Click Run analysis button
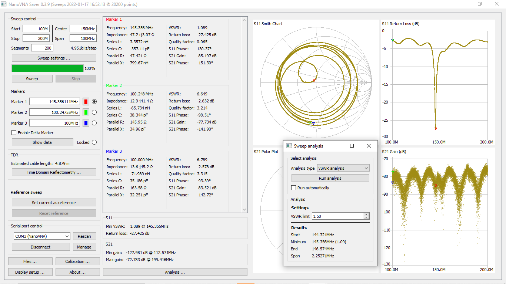 click(330, 178)
